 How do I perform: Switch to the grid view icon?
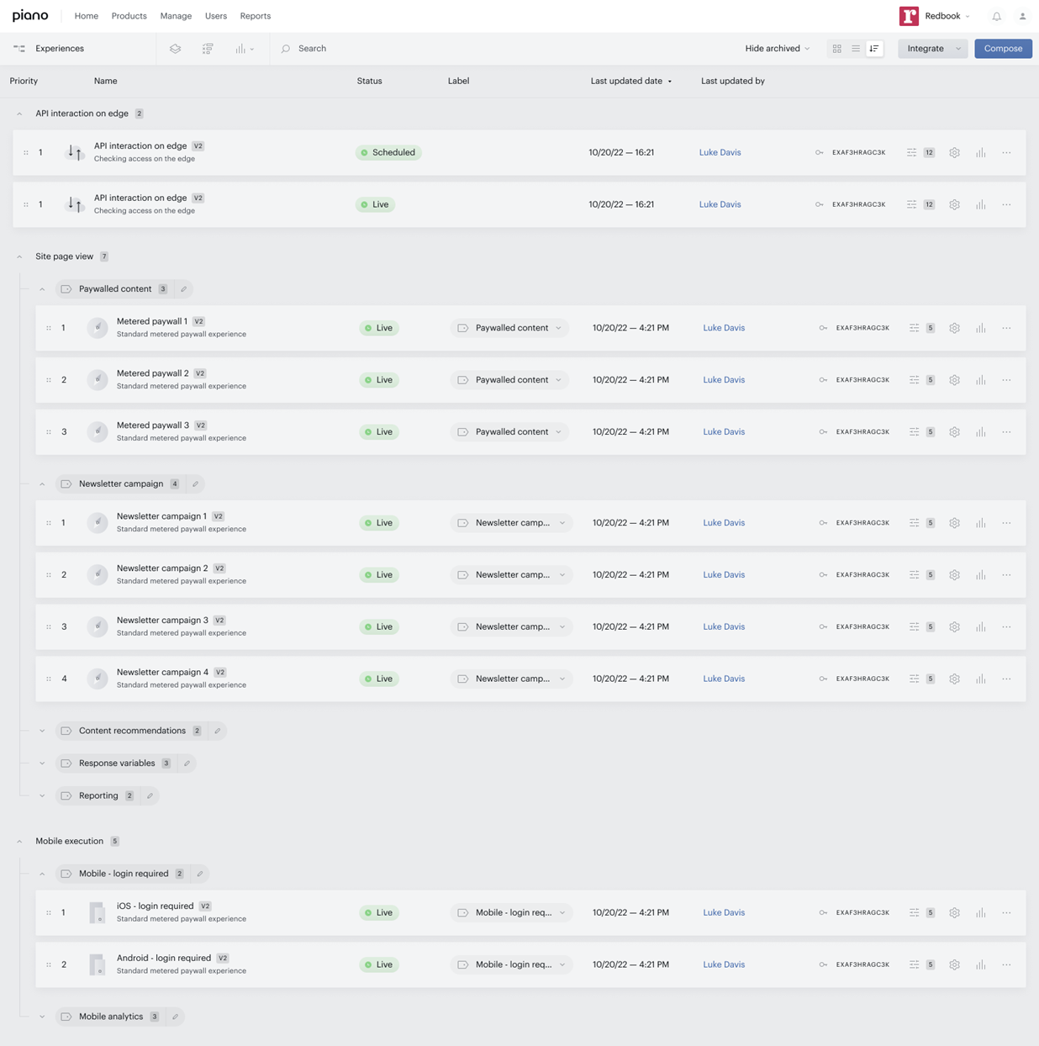click(836, 49)
